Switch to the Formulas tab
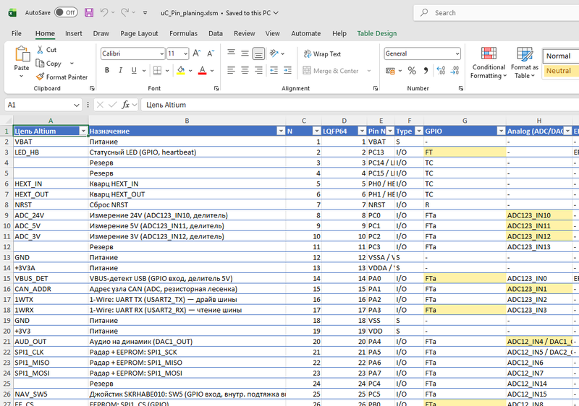The width and height of the screenshot is (579, 406). (x=183, y=33)
